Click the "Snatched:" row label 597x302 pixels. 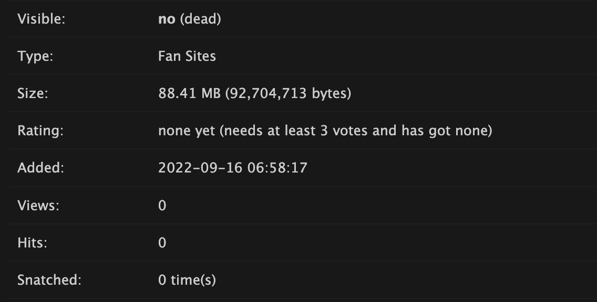click(x=49, y=279)
